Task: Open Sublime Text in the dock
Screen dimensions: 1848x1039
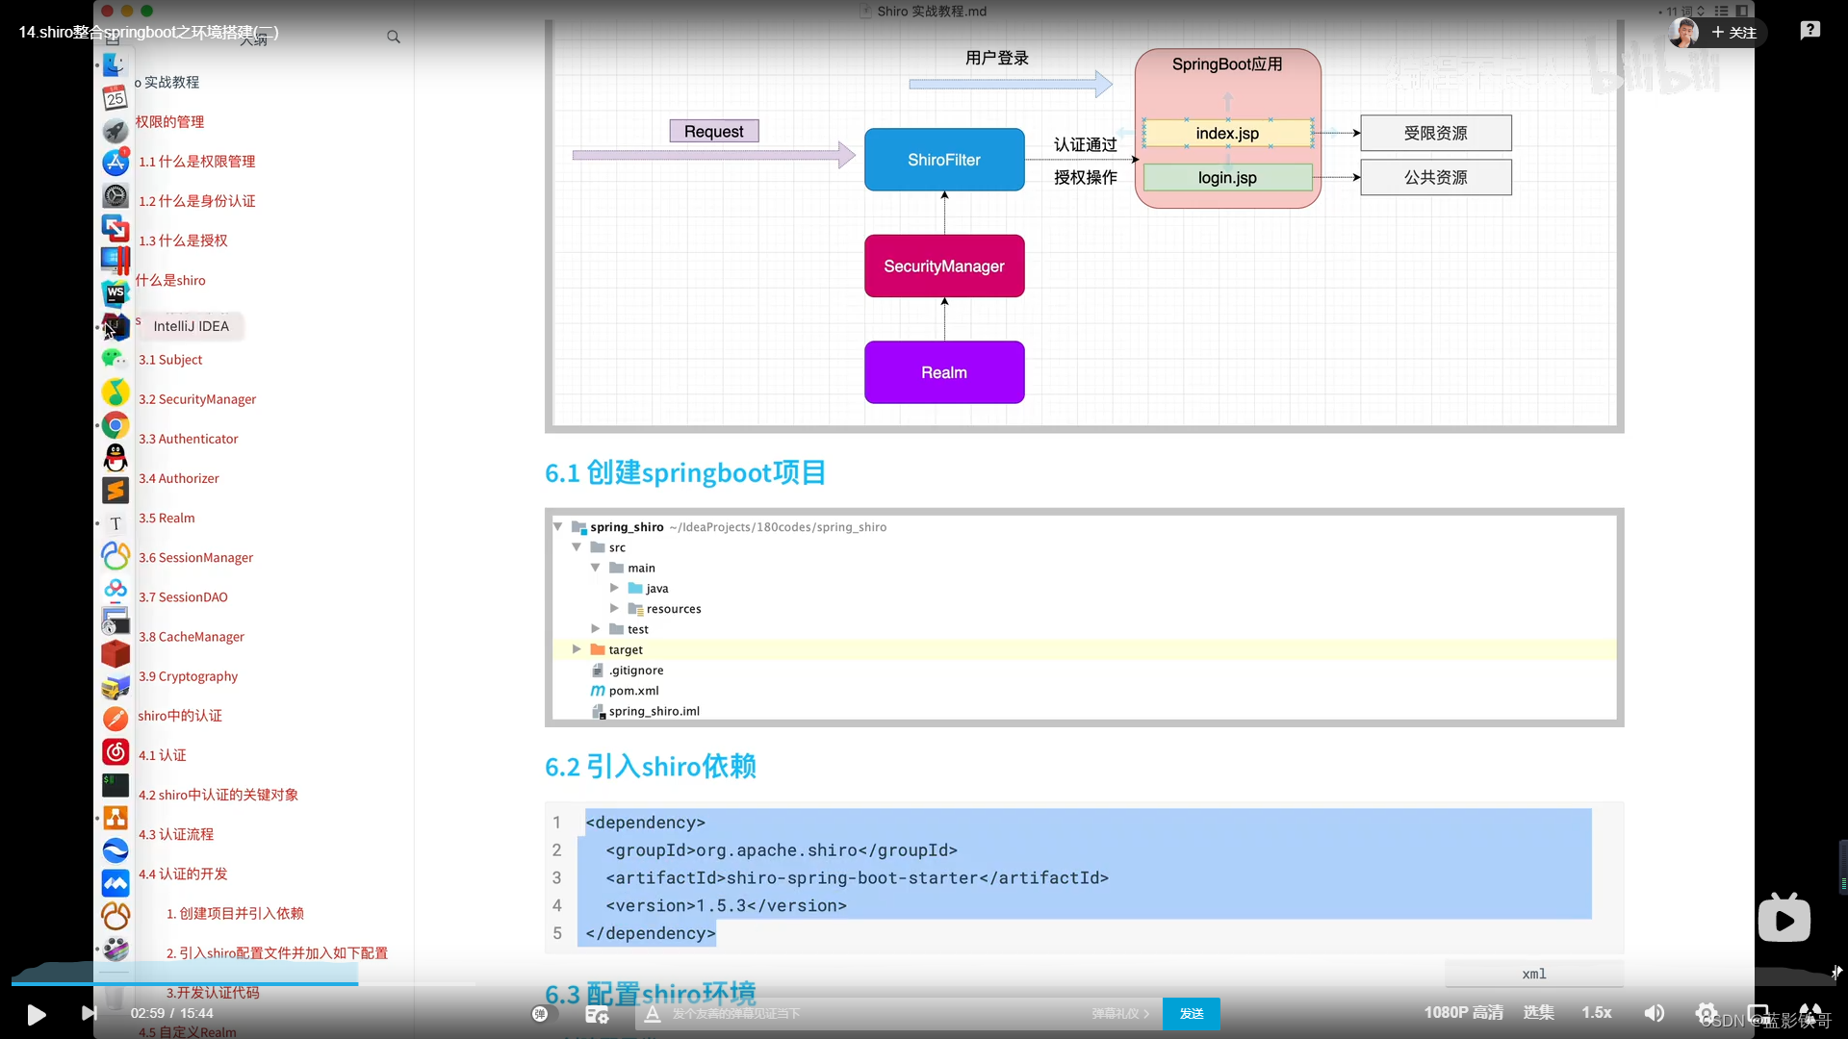Action: 115,491
